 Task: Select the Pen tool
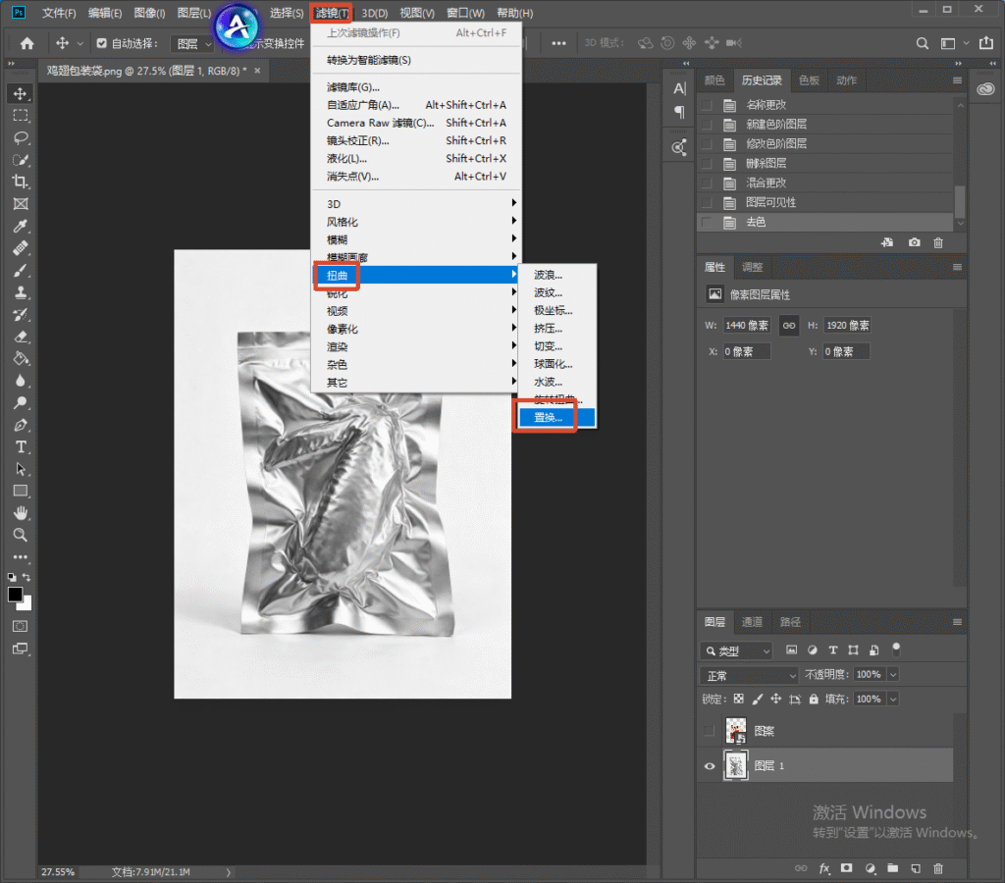click(21, 425)
